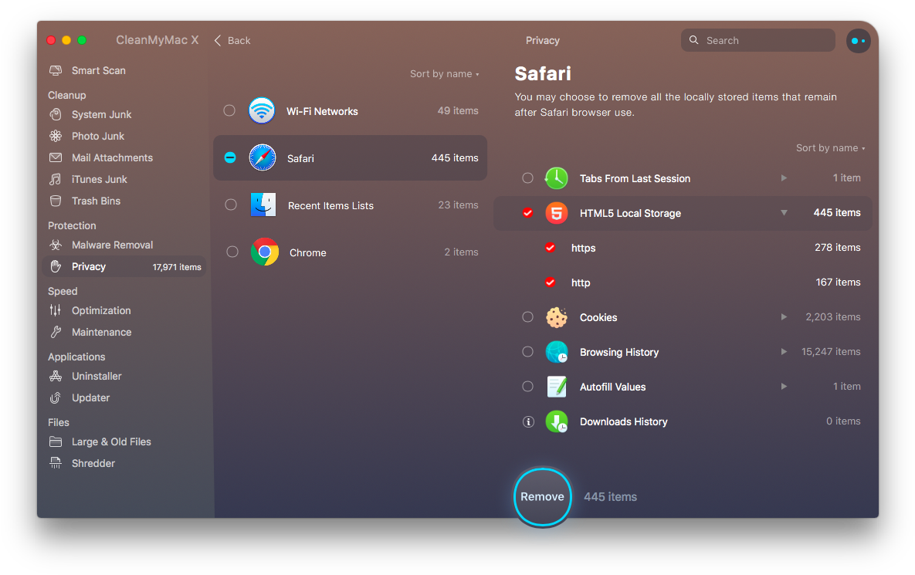The width and height of the screenshot is (915, 575).
Task: Click the "167 items" count for http
Action: click(838, 282)
